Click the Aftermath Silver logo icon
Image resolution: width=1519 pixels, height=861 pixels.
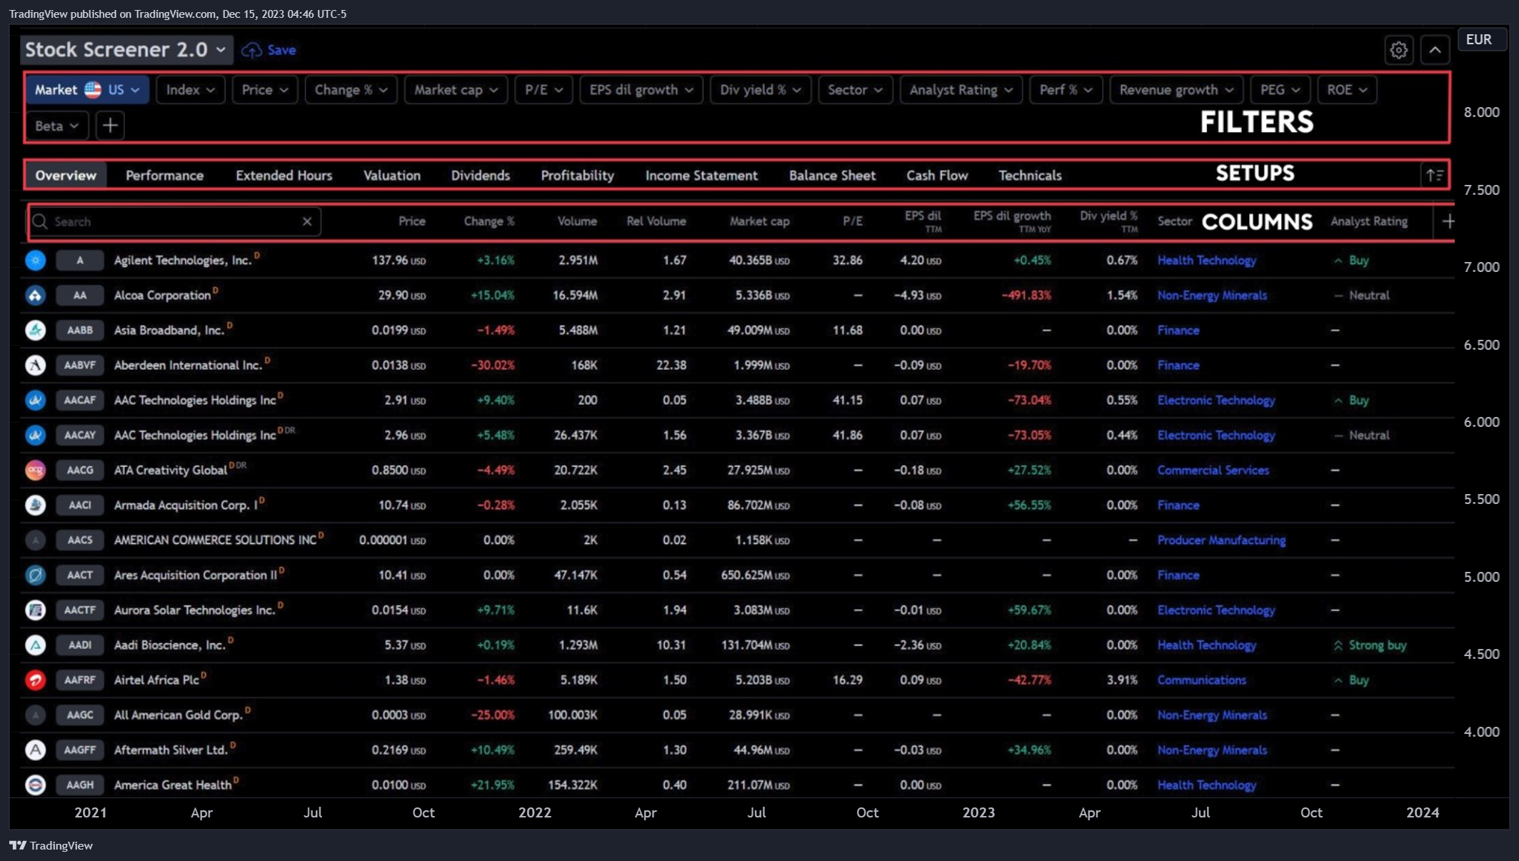[x=35, y=750]
